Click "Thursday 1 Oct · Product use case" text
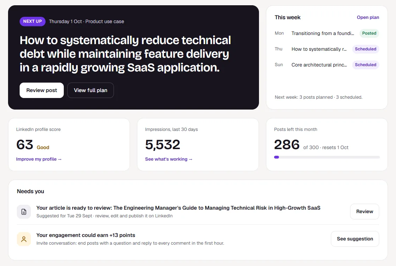The width and height of the screenshot is (396, 266). [x=86, y=21]
